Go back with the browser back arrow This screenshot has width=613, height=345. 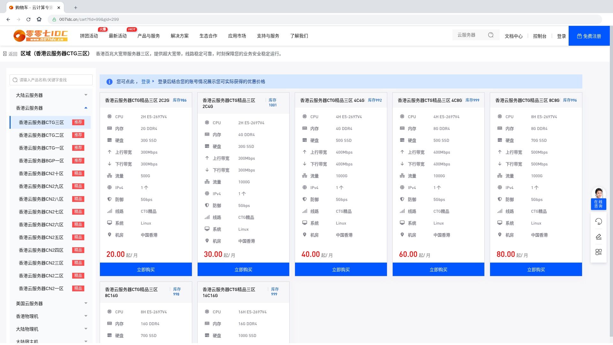pos(8,19)
